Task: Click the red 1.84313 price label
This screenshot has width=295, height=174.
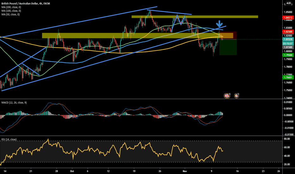Action: (x=288, y=18)
